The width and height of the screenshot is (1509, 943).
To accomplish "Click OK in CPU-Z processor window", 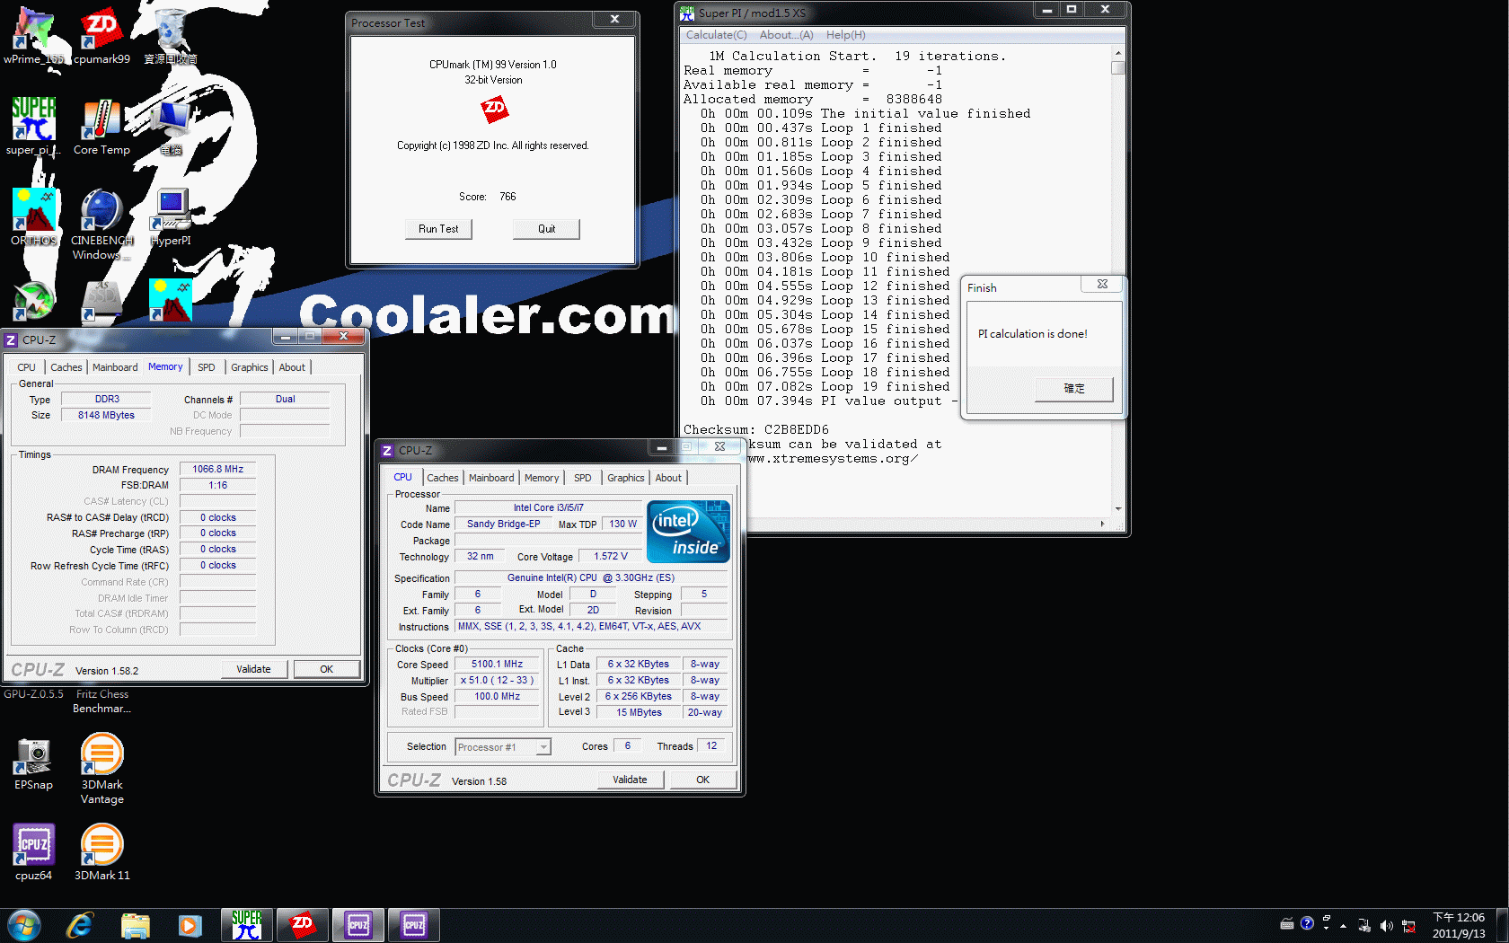I will coord(703,780).
